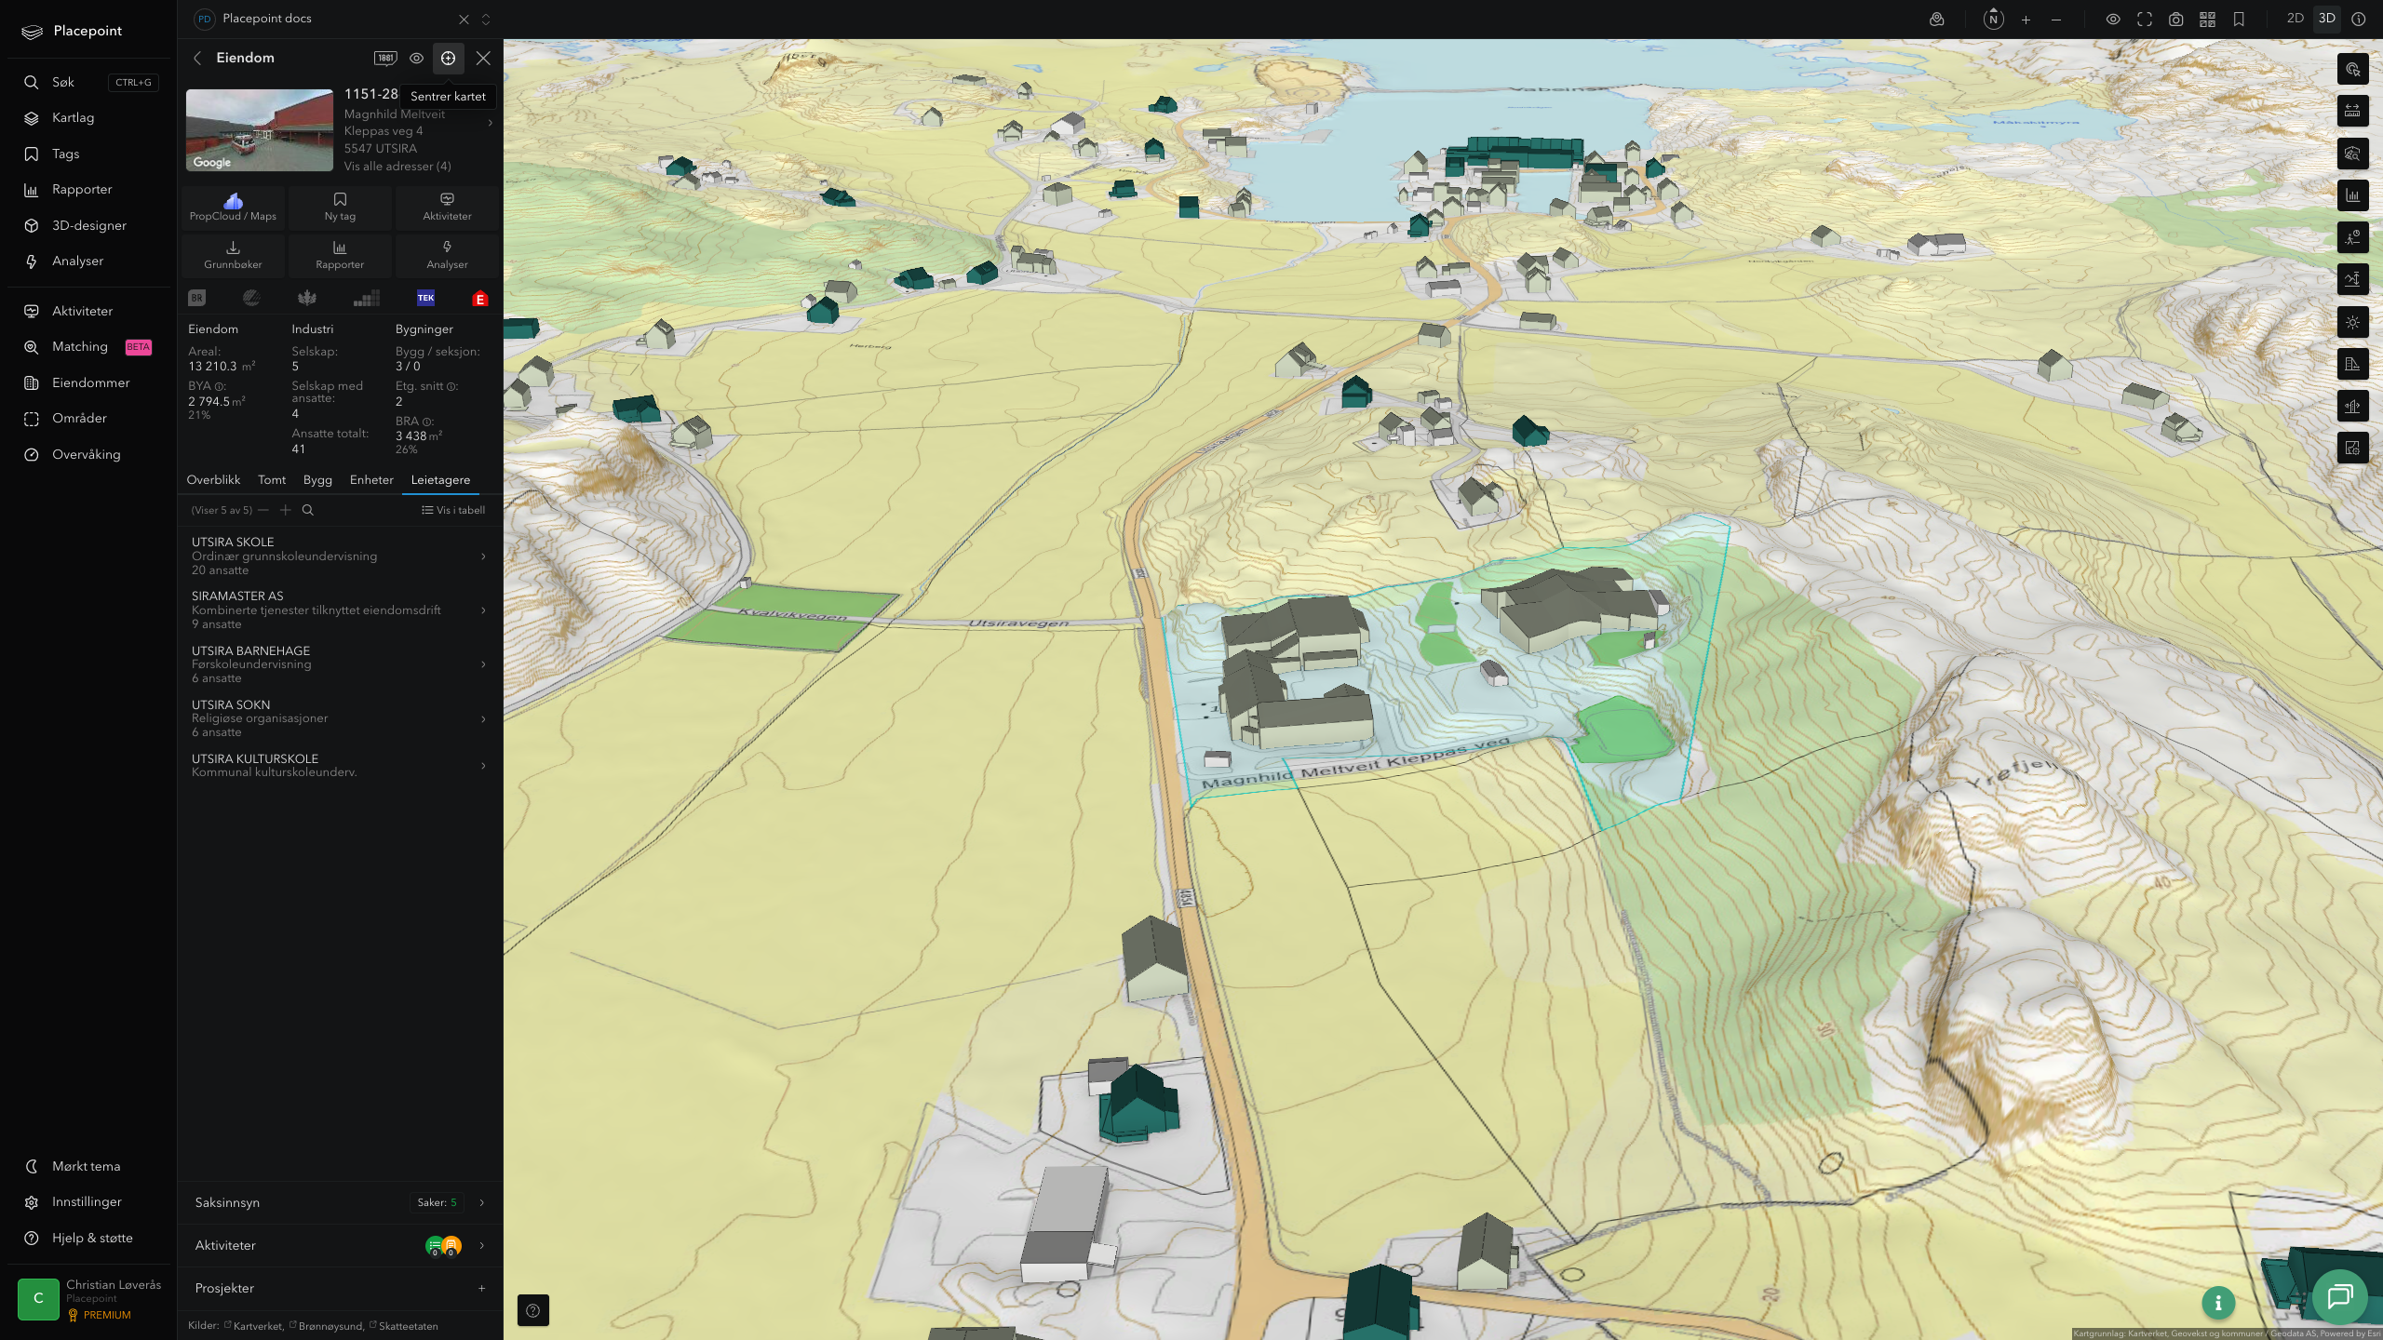Click the Vis alle adresser (4) link
Image resolution: width=2383 pixels, height=1340 pixels.
[x=397, y=167]
